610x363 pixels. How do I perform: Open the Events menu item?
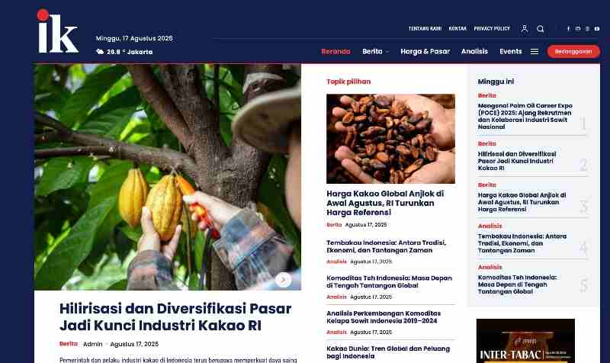click(x=510, y=51)
